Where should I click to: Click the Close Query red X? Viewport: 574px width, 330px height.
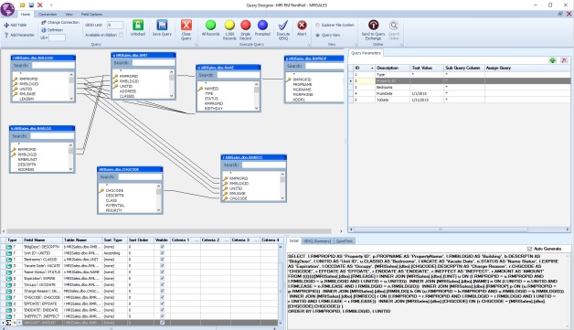pos(186,26)
